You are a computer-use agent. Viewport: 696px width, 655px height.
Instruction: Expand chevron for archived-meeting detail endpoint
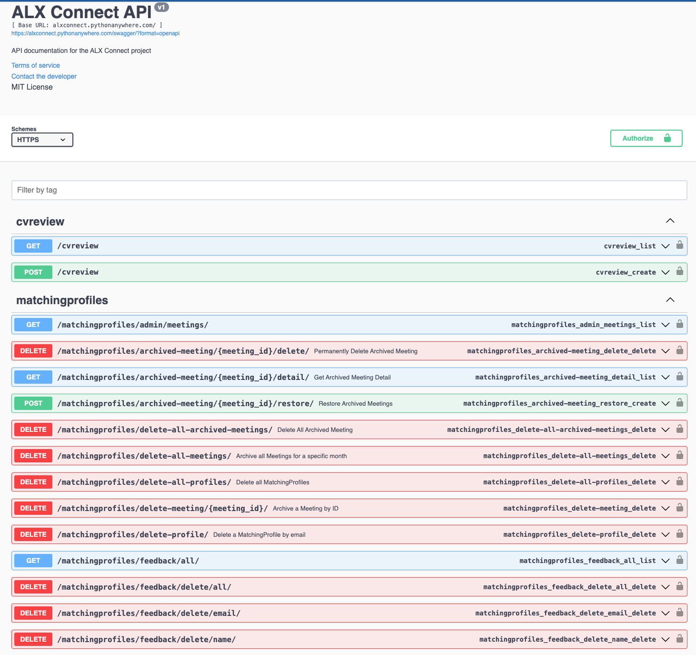[x=666, y=377]
